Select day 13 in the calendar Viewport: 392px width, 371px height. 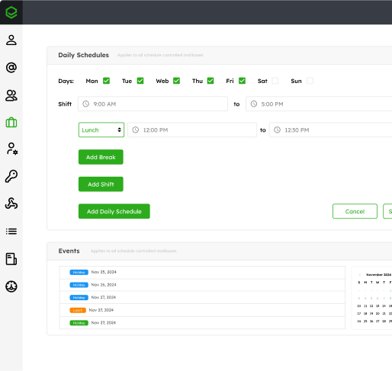(x=378, y=306)
